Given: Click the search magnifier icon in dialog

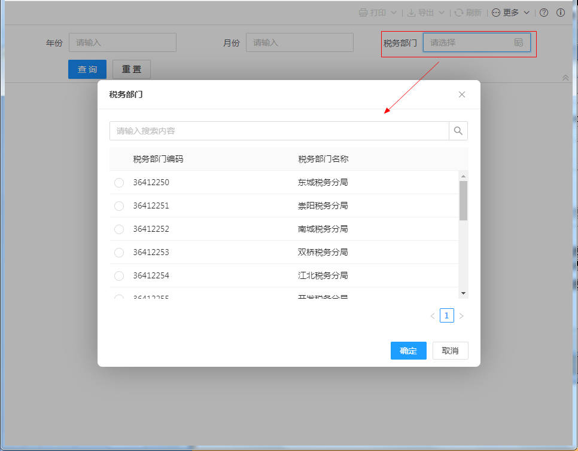Looking at the screenshot, I should pos(458,131).
